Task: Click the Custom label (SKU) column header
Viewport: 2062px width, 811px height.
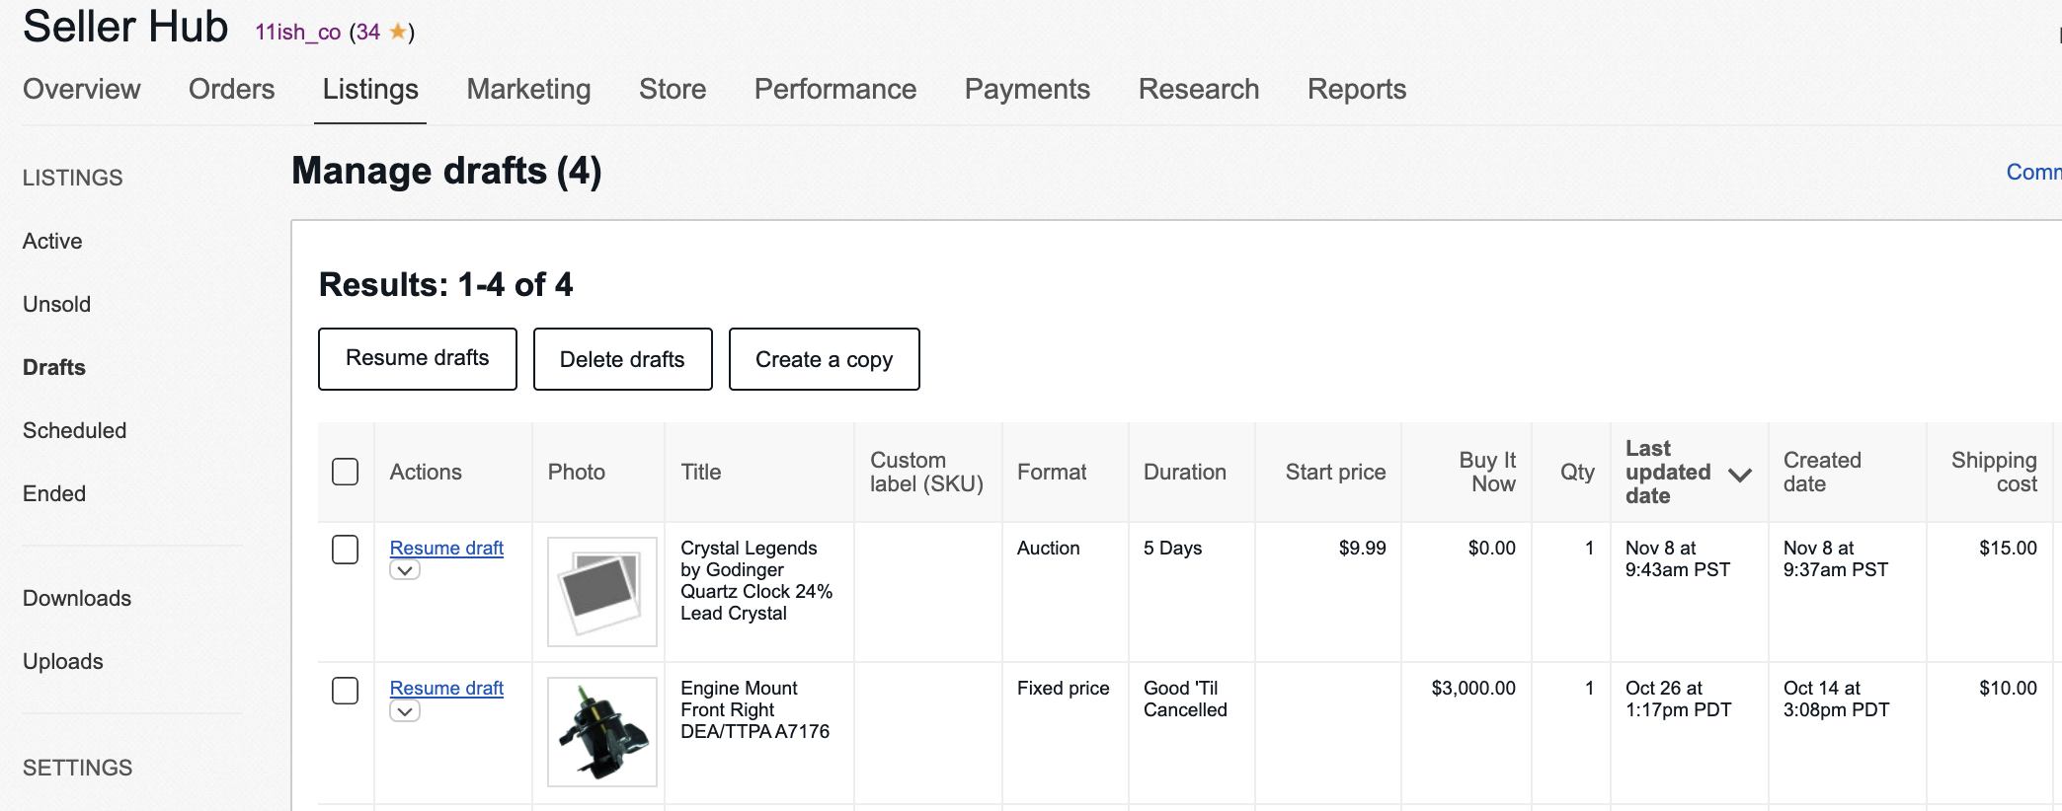Action: (x=926, y=472)
